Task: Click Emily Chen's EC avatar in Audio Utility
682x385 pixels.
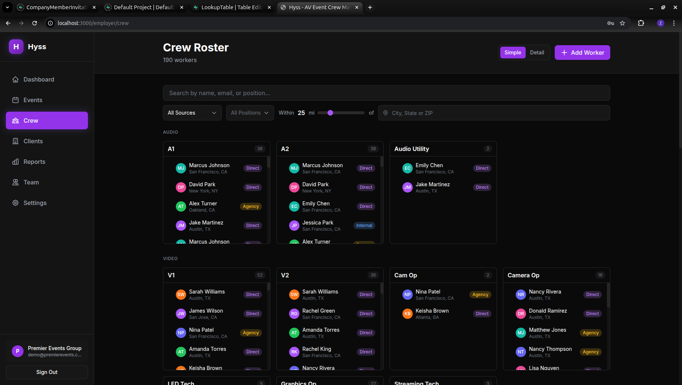Action: 408,168
